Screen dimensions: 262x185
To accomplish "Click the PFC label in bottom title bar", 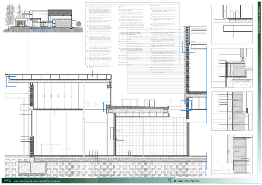I will [x=8, y=181].
